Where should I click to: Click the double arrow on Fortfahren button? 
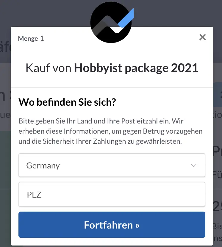pyautogui.click(x=137, y=225)
